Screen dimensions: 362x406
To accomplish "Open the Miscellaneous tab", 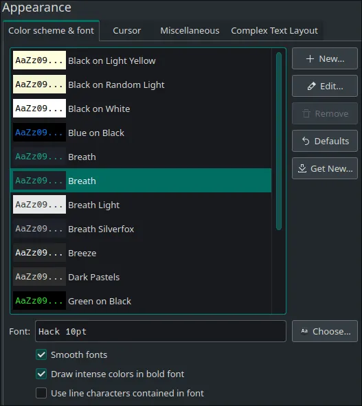I will 190,30.
